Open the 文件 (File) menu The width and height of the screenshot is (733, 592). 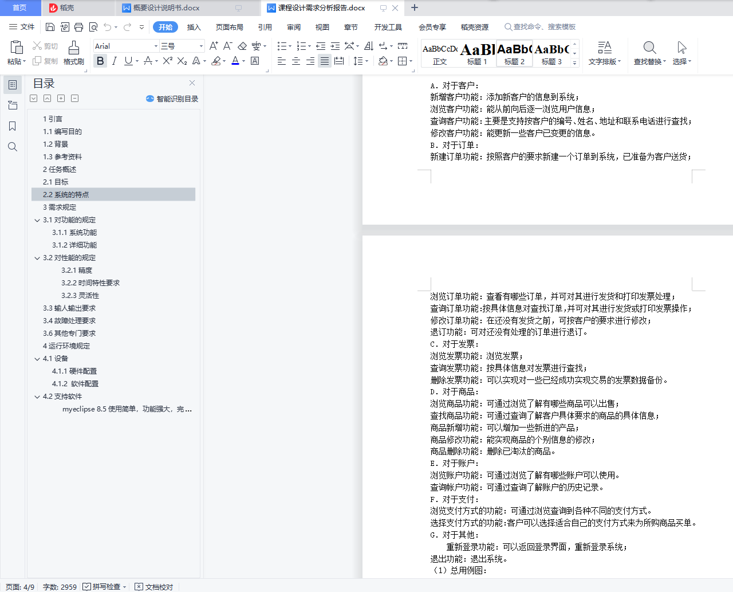point(22,27)
